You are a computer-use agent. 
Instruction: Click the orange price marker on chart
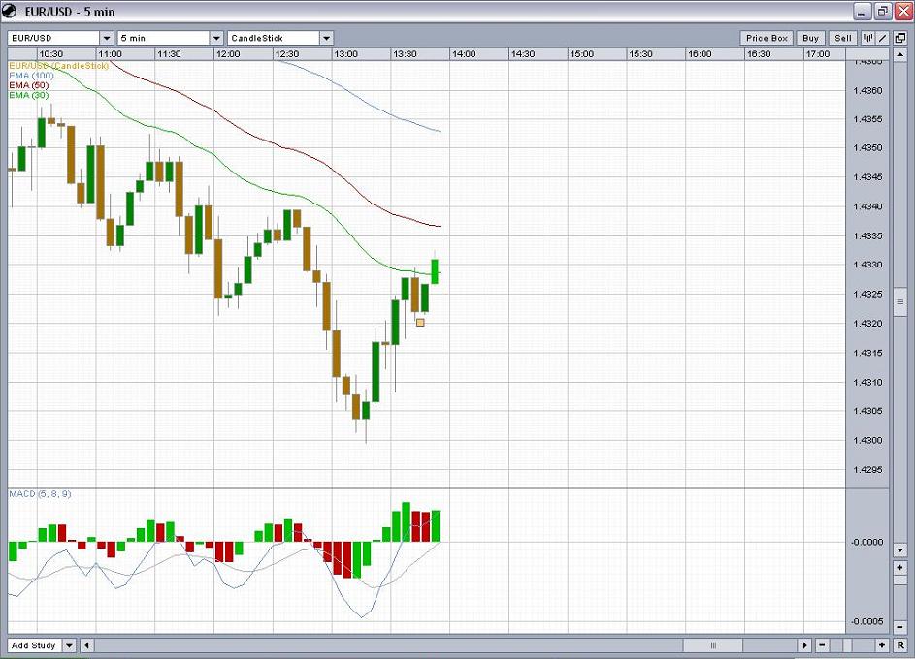[420, 322]
